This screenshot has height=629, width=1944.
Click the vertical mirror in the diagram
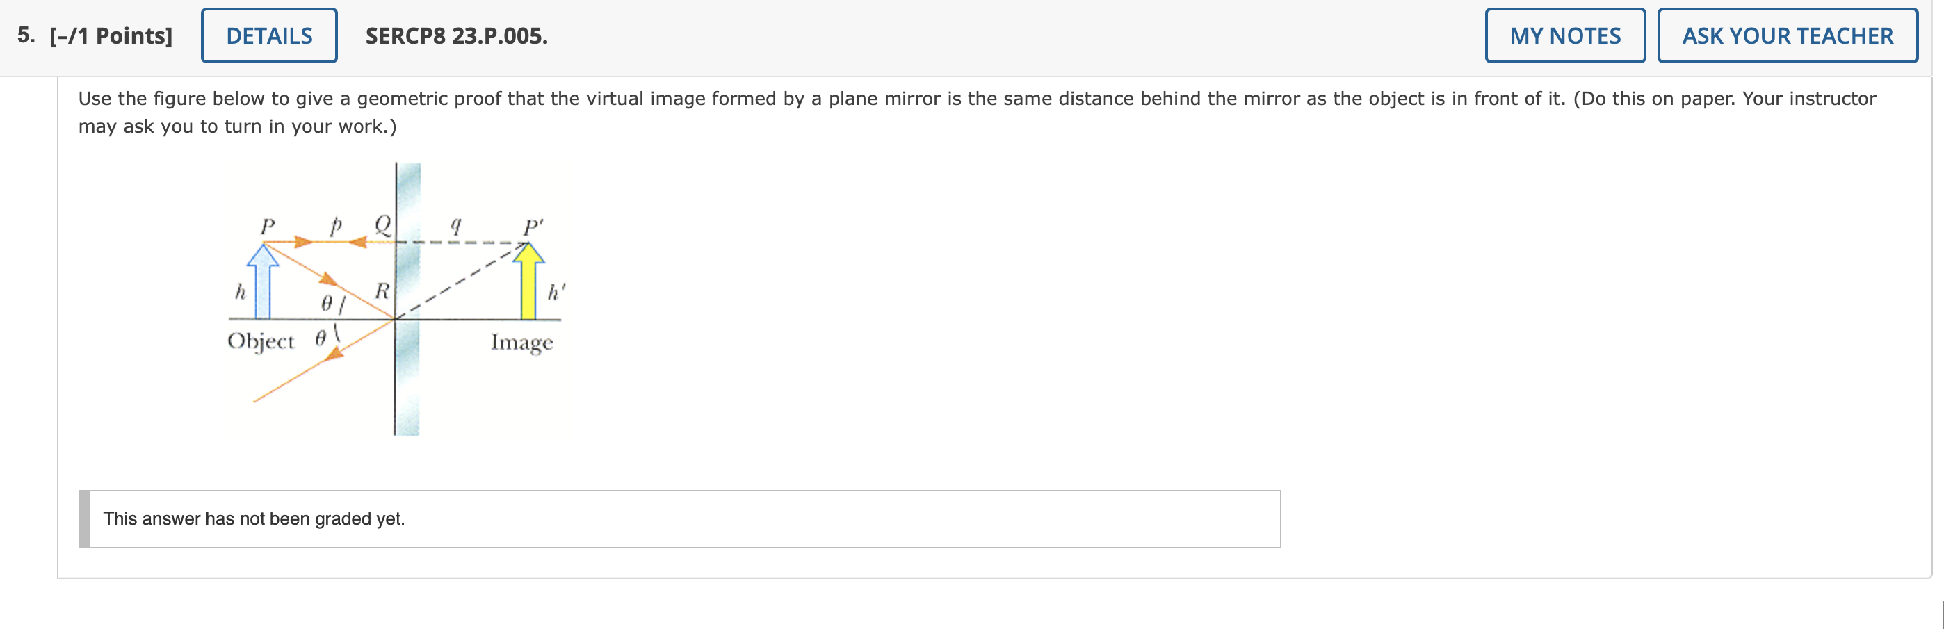pos(407,299)
